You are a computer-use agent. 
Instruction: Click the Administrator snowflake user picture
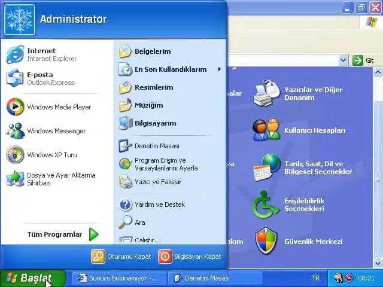click(x=20, y=20)
